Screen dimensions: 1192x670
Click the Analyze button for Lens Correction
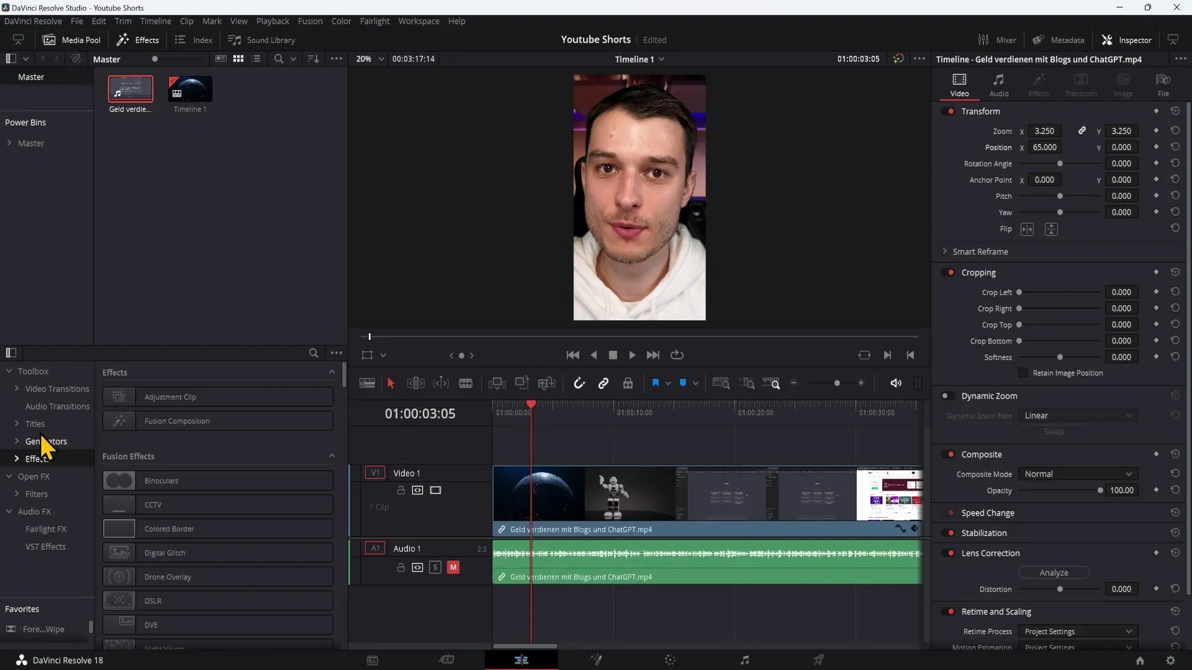1054,573
